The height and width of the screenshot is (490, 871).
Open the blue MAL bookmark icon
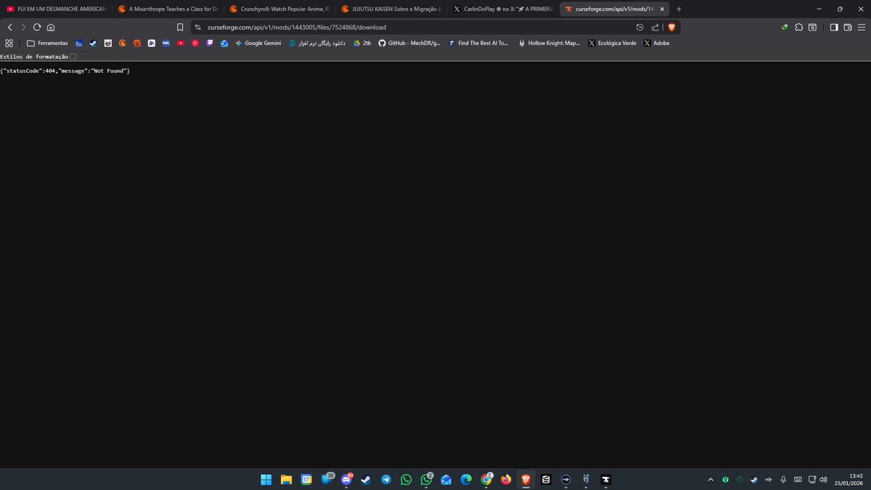166,43
